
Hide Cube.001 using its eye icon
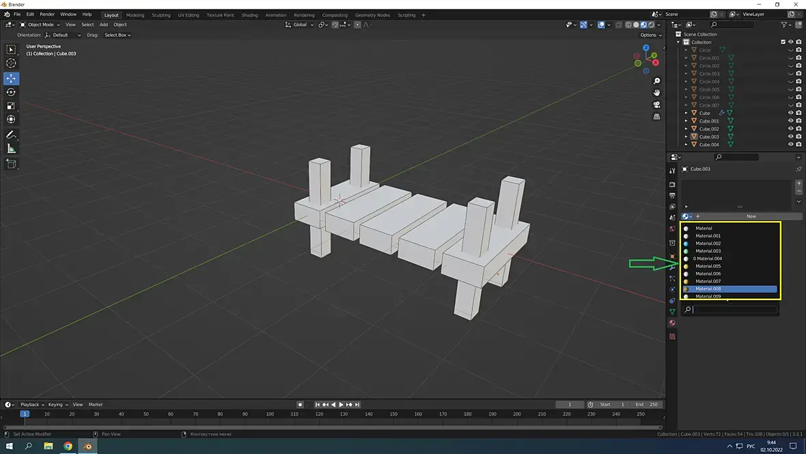click(791, 121)
